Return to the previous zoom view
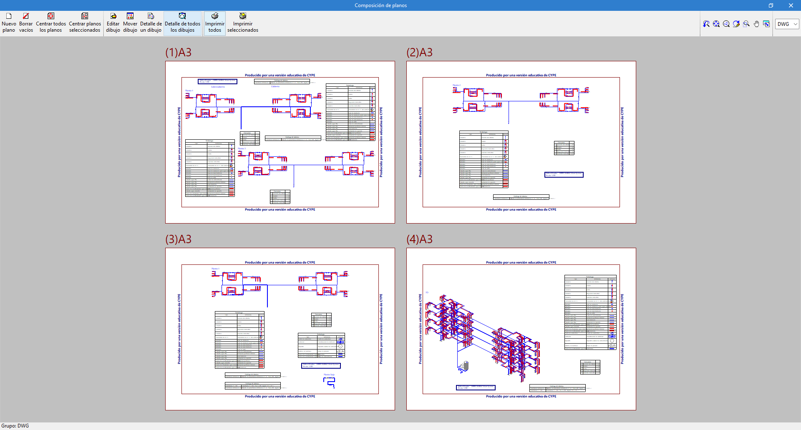The width and height of the screenshot is (801, 430). click(x=706, y=24)
